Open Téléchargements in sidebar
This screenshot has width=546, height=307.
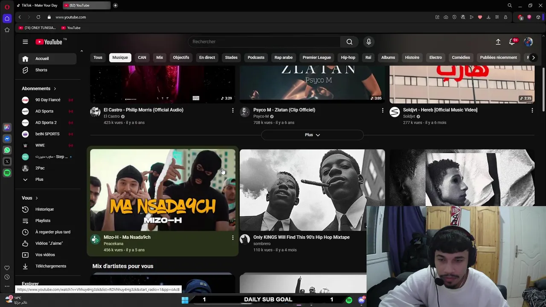tap(48, 266)
